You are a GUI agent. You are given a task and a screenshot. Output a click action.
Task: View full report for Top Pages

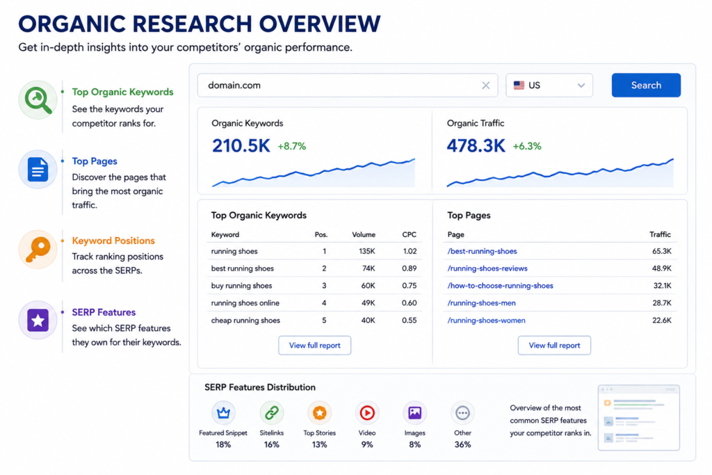click(554, 346)
